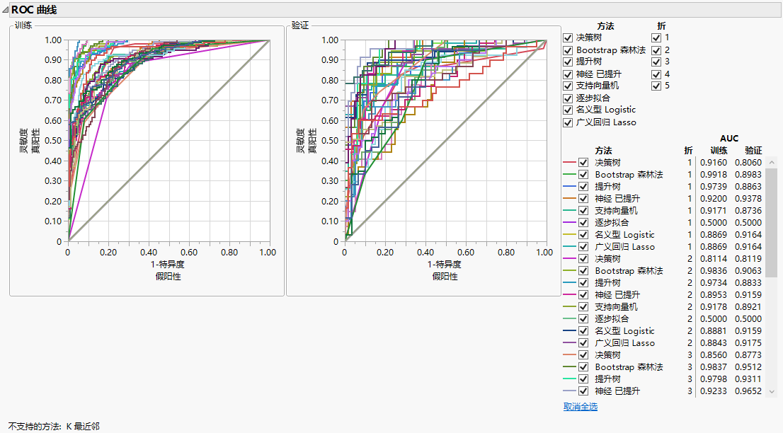Hide 神经 已提升 fold 3 curve checkbox
This screenshot has height=433, width=783.
583,391
